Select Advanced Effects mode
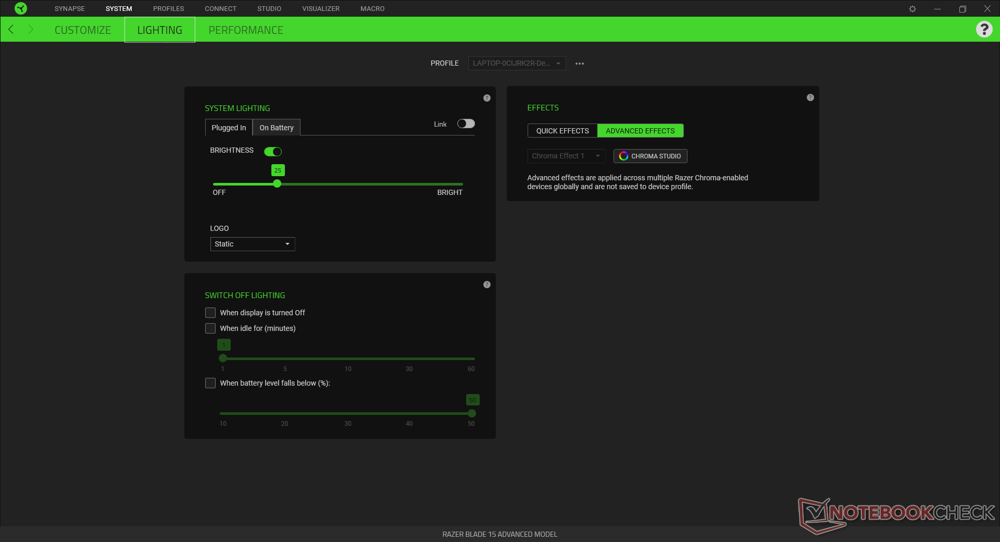This screenshot has width=1000, height=542. (640, 131)
